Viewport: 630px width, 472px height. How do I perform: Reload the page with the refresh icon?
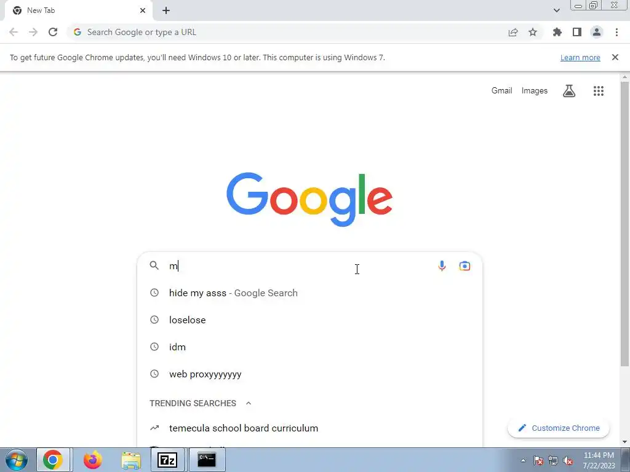click(x=53, y=32)
